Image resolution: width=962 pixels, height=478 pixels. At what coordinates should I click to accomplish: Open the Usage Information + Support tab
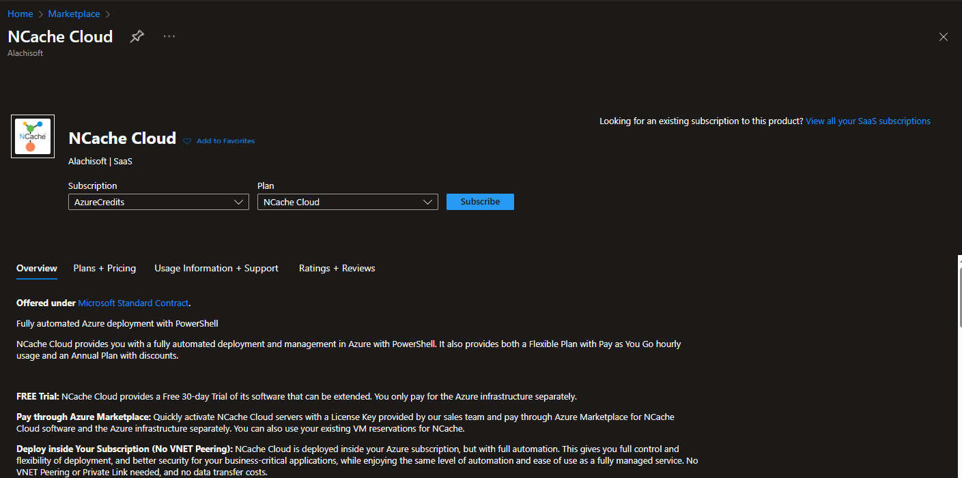coord(216,268)
